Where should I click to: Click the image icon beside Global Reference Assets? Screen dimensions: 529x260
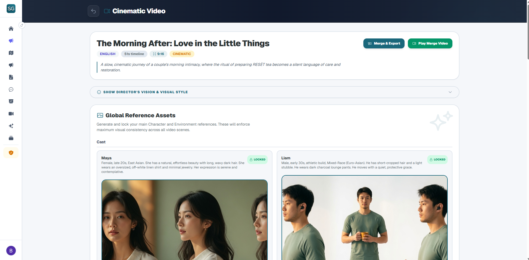coord(100,115)
